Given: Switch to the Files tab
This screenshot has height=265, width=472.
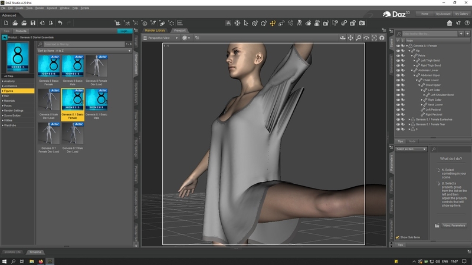Looking at the screenshot, I should pyautogui.click(x=6, y=31).
